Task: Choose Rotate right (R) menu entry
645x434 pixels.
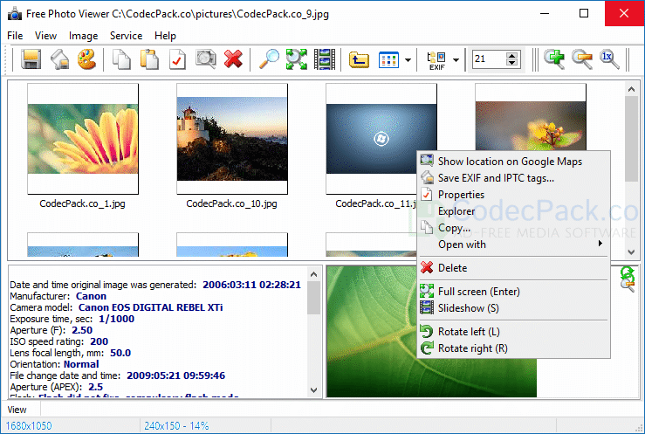Action: coord(513,348)
